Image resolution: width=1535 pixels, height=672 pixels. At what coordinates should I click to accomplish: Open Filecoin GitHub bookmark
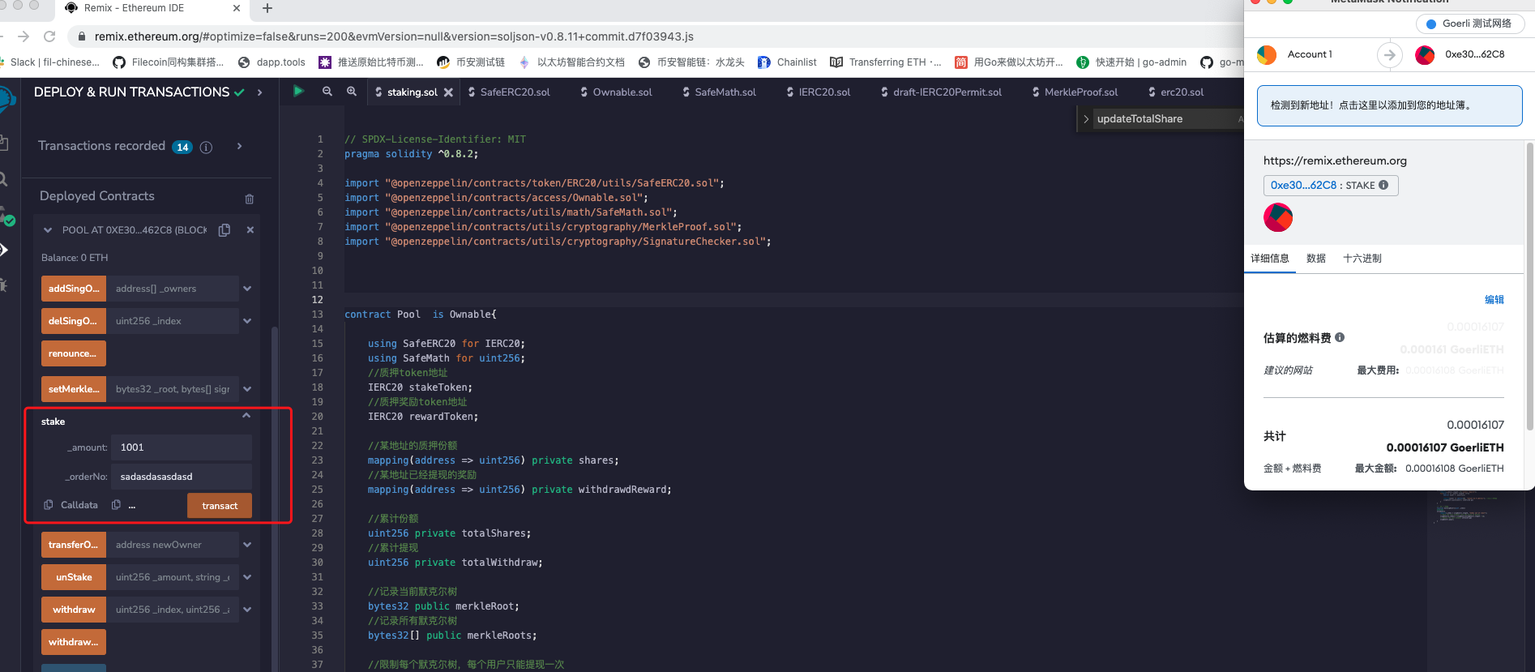click(169, 62)
